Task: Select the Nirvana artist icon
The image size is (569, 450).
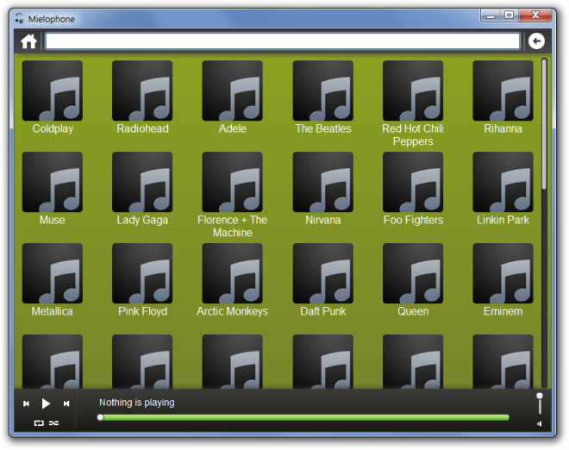Action: pyautogui.click(x=323, y=182)
